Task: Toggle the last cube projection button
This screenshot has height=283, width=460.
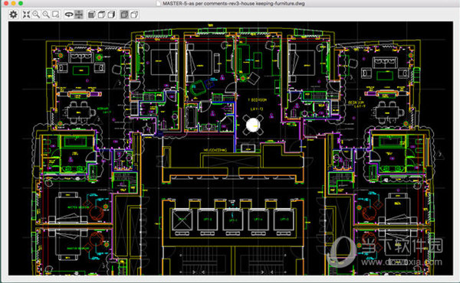Action: [134, 15]
